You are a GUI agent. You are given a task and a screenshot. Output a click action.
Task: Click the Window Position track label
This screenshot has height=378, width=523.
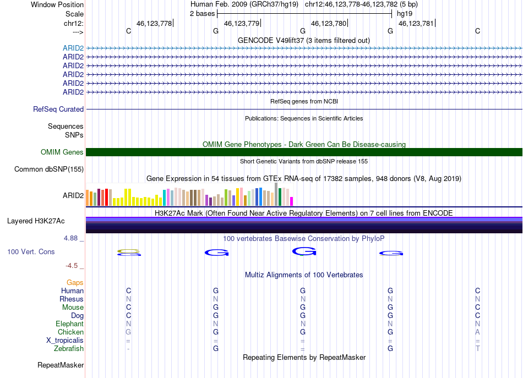coord(57,4)
